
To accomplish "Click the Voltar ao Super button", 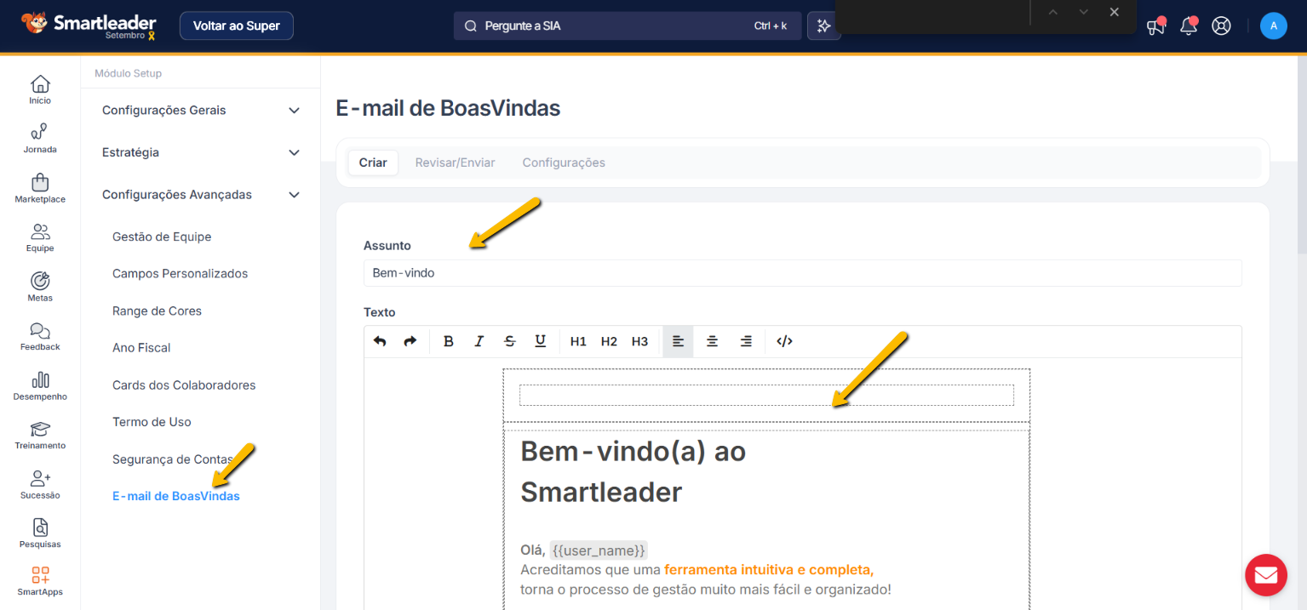I will click(x=236, y=26).
